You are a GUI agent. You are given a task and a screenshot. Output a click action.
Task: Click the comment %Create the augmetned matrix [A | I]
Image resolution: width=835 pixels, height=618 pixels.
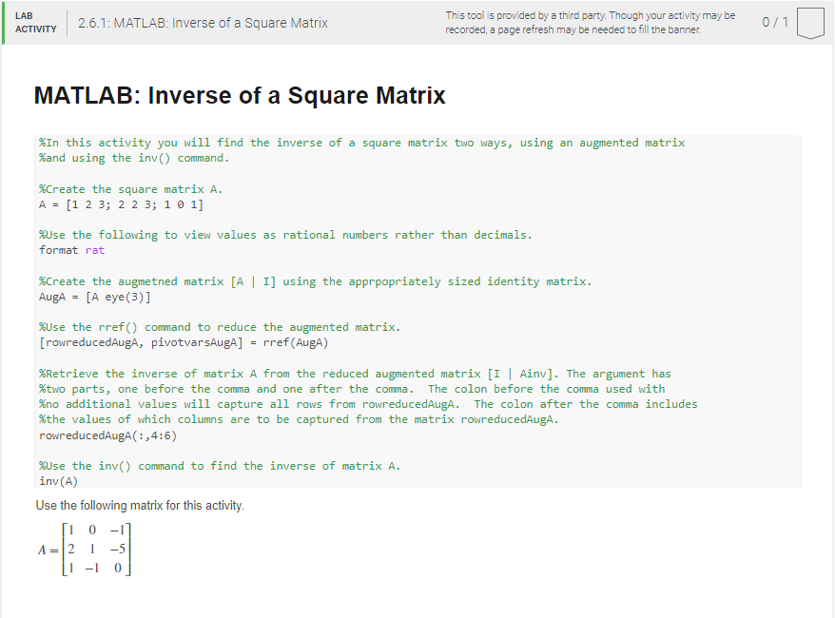[315, 281]
